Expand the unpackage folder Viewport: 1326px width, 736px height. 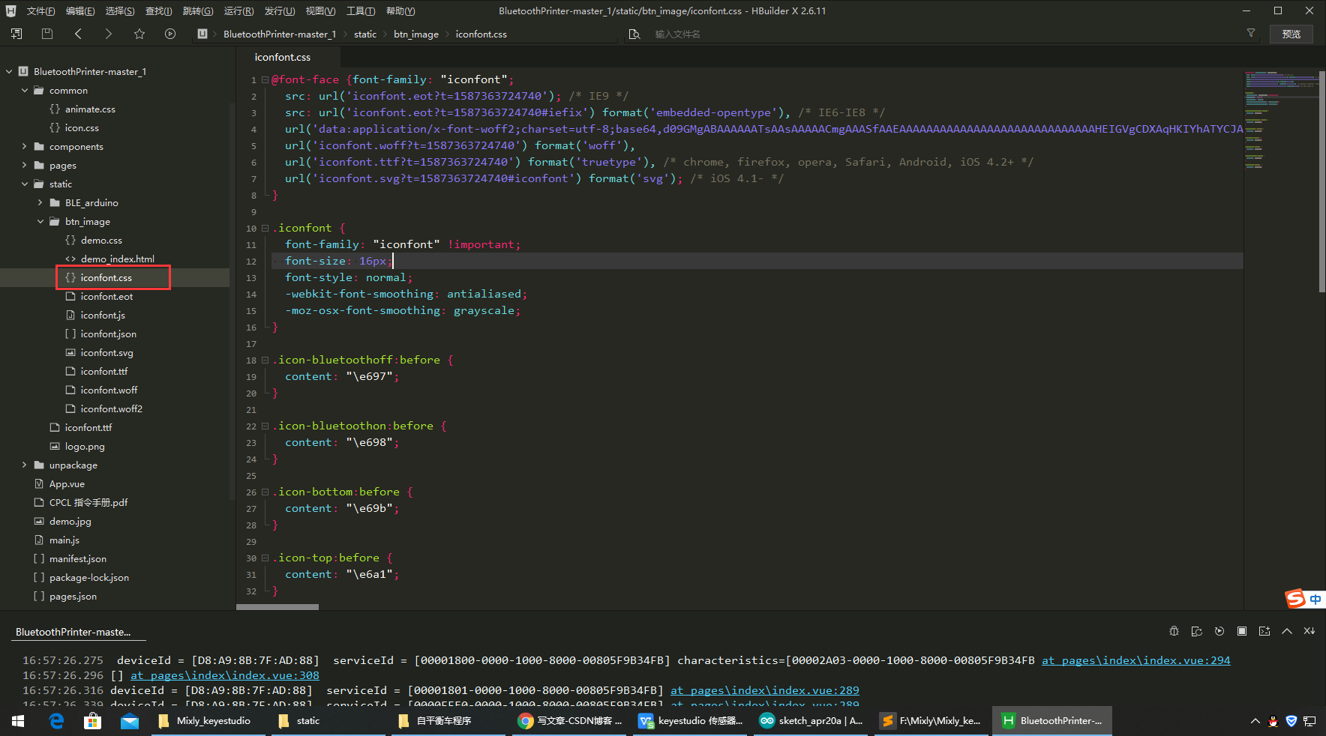25,465
